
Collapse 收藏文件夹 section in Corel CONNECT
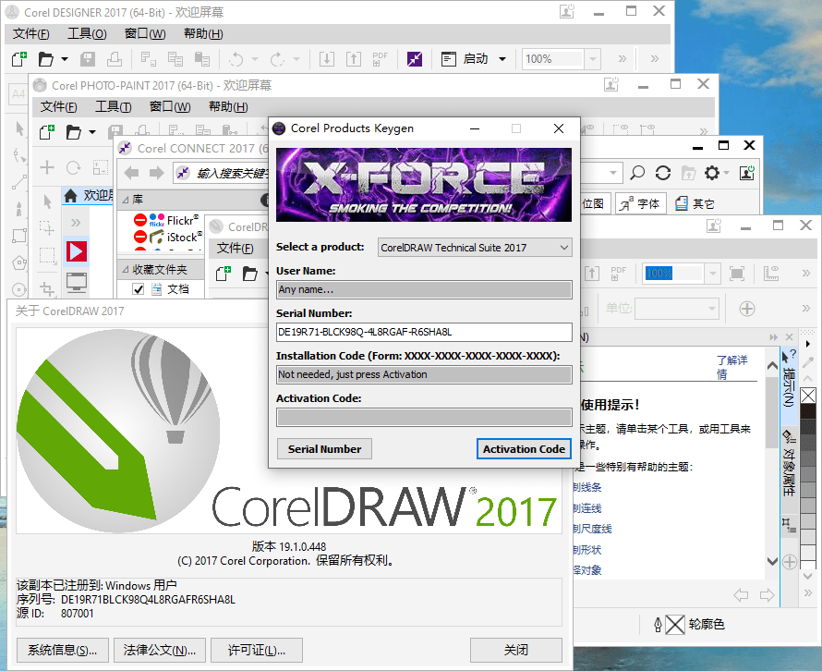(126, 270)
